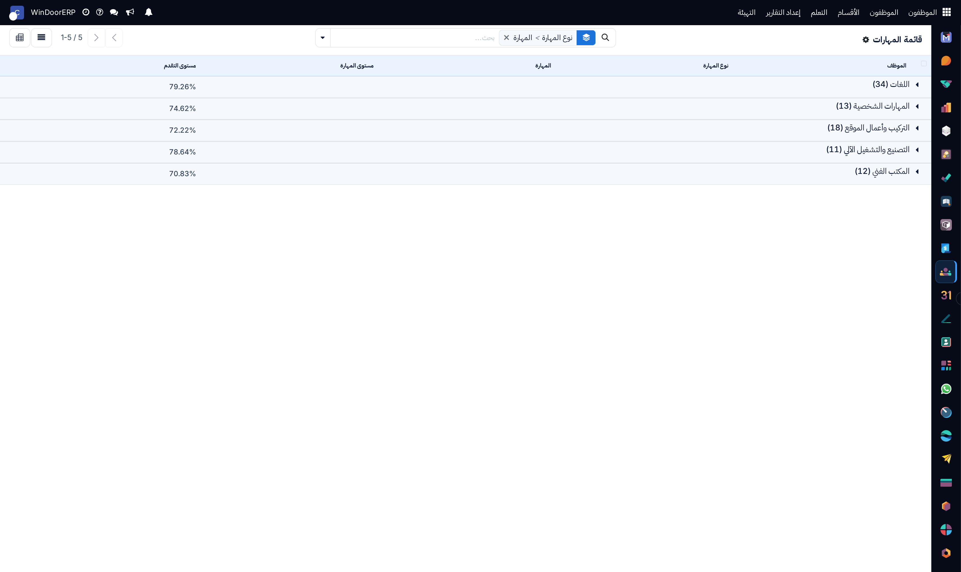The height and width of the screenshot is (572, 961).
Task: Open the orange Discuss app in sidebar
Action: coord(946,61)
